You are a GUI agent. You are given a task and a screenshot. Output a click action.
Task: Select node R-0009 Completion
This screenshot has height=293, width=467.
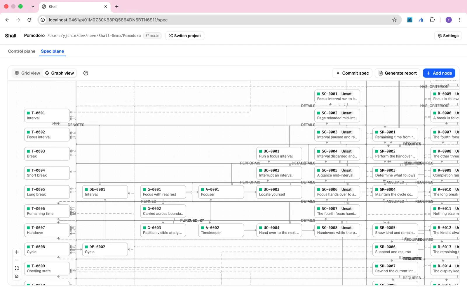tap(445, 173)
